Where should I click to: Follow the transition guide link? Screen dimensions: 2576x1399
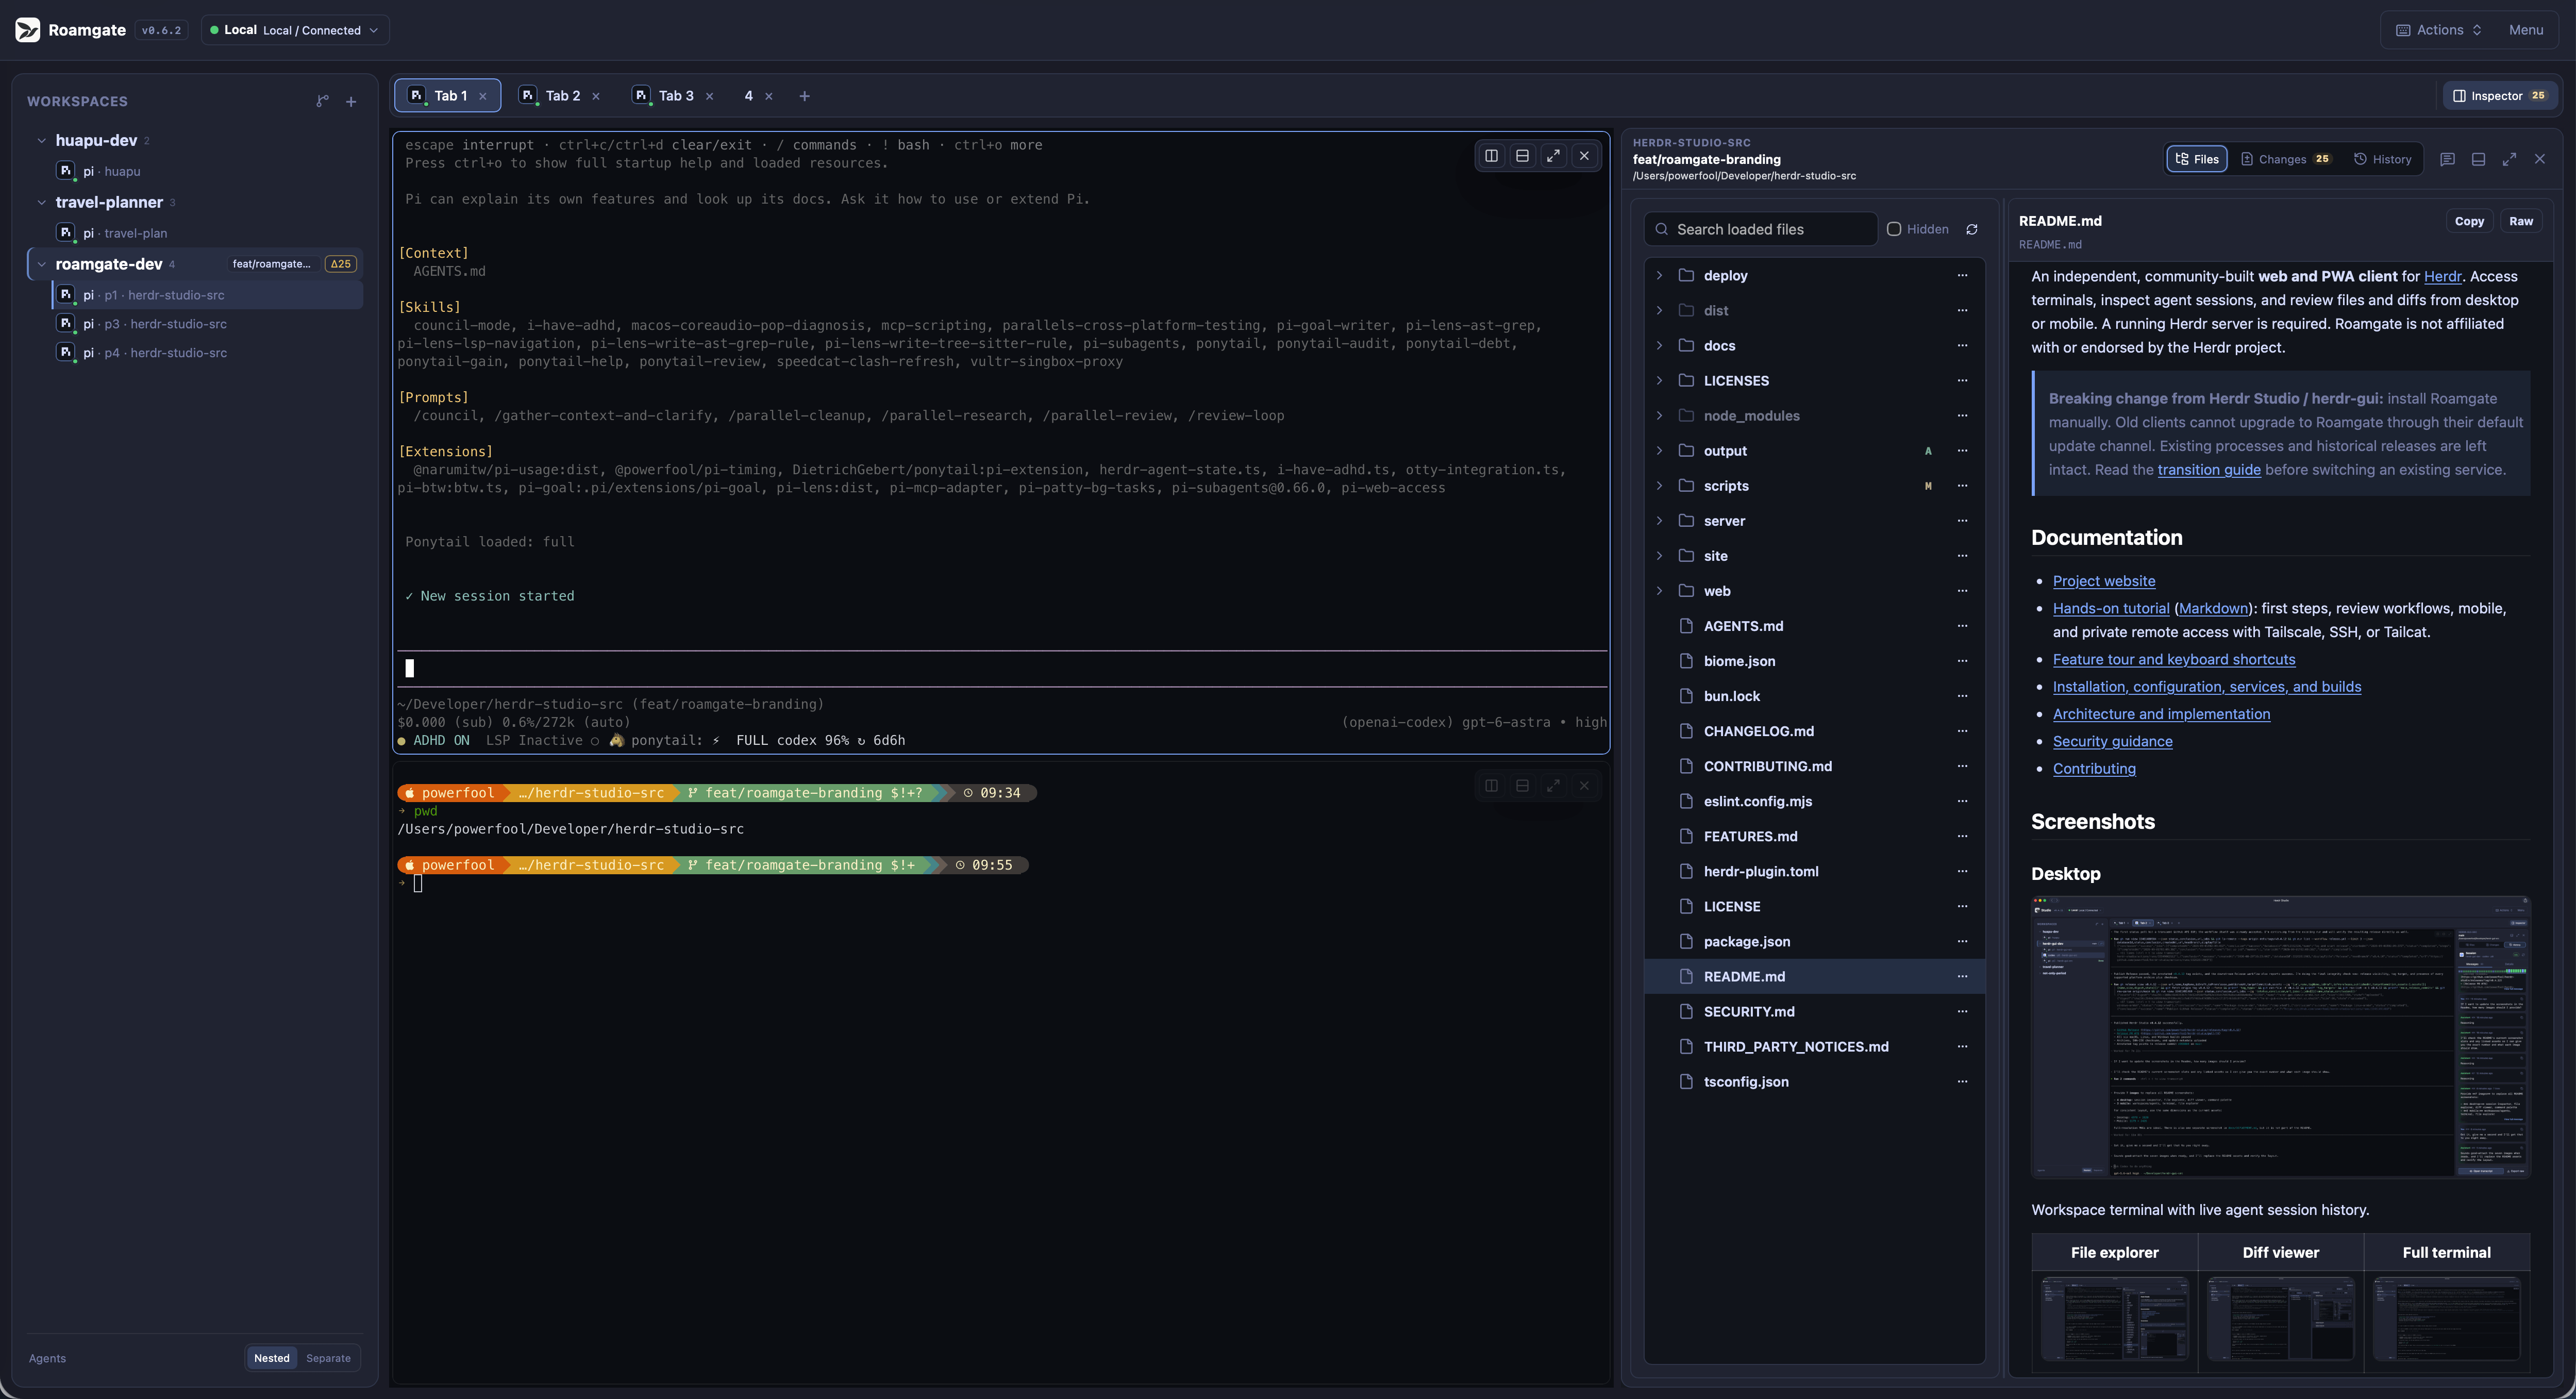[2209, 470]
